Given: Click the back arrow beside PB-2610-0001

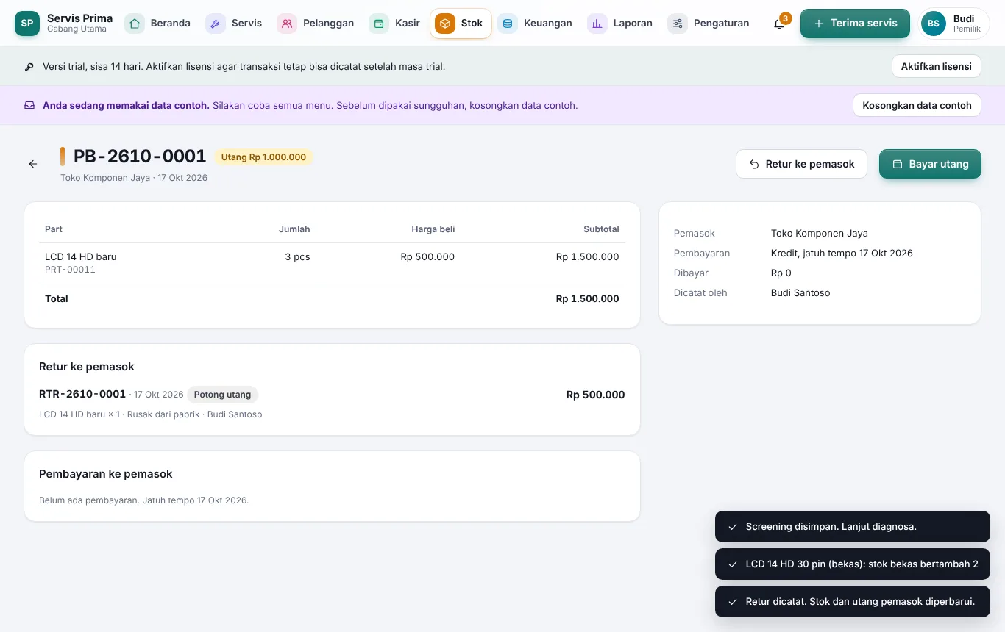Looking at the screenshot, I should 32,164.
